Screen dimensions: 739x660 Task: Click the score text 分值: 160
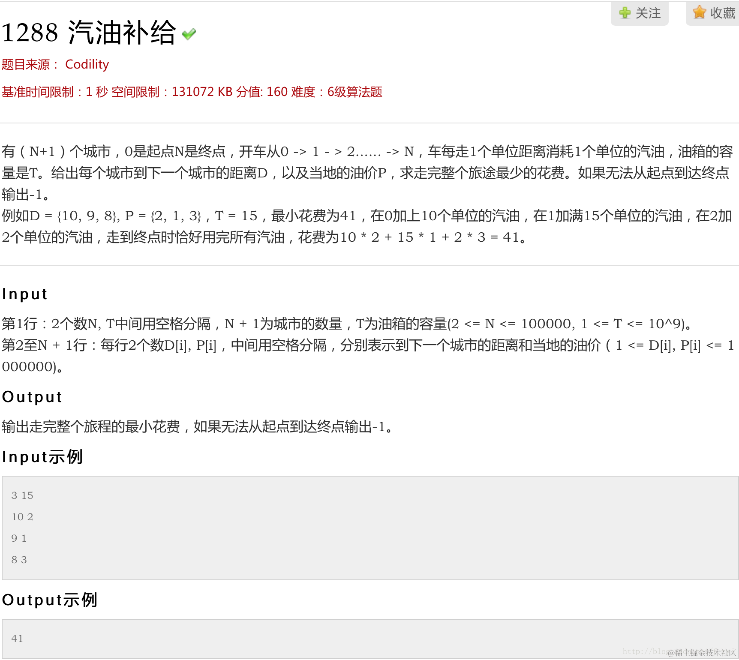click(x=262, y=92)
